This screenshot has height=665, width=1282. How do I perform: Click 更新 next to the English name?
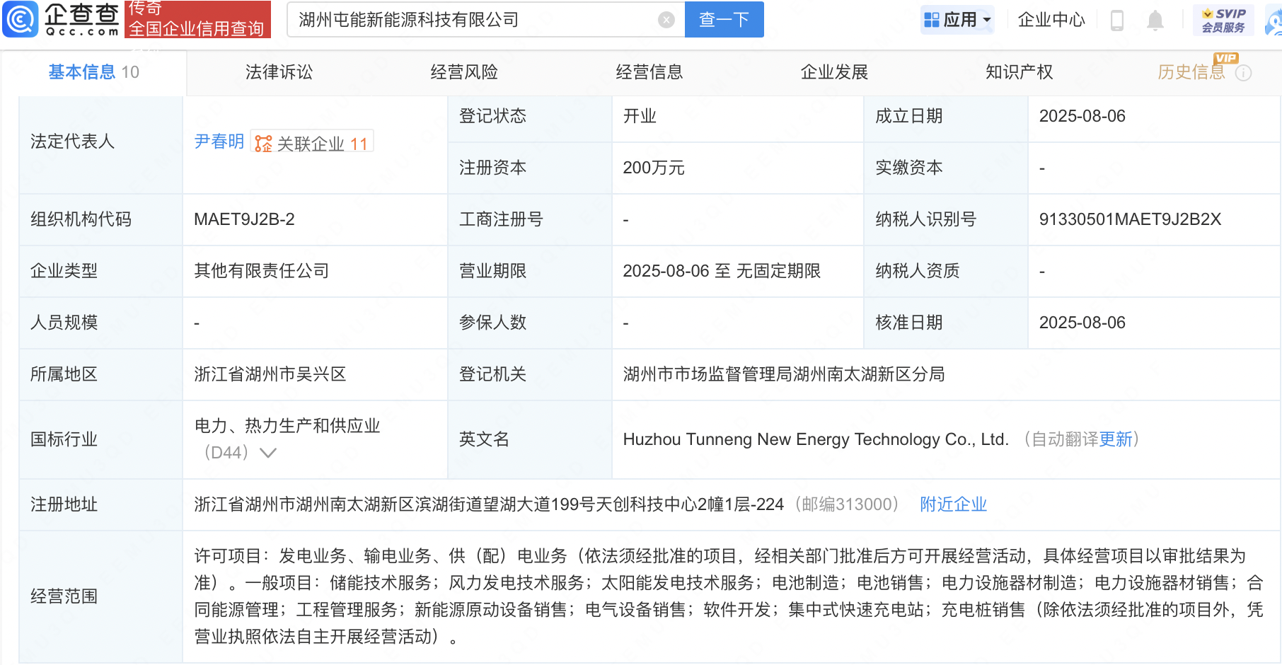1116,439
